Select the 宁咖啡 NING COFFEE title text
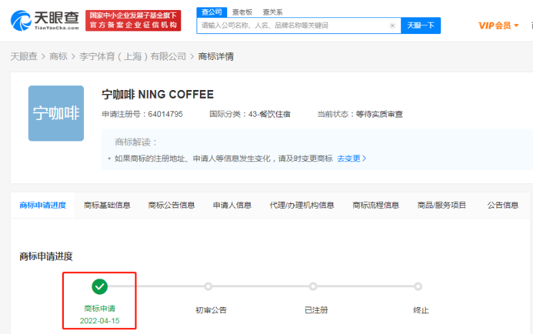 tap(158, 94)
